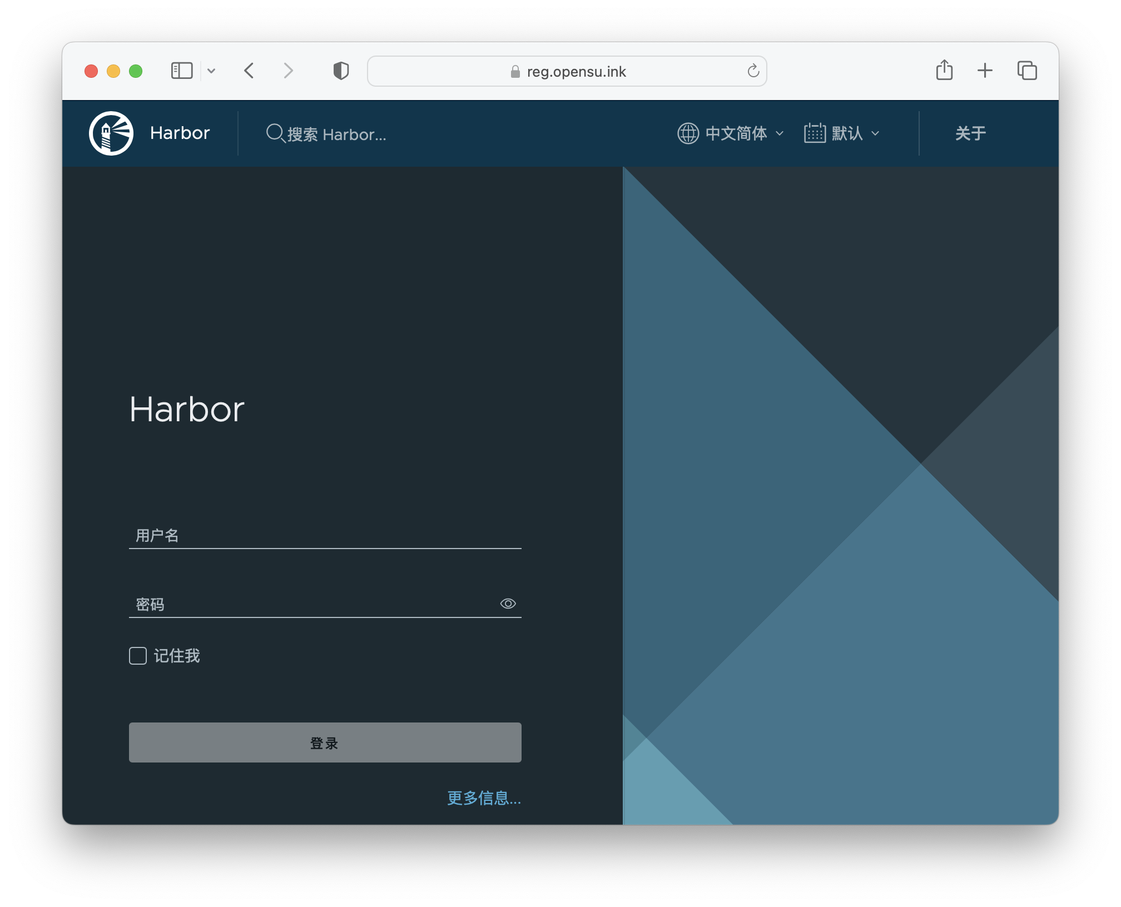Expand the sidebar options chevron
Screen dimensions: 1121x907
coord(211,71)
